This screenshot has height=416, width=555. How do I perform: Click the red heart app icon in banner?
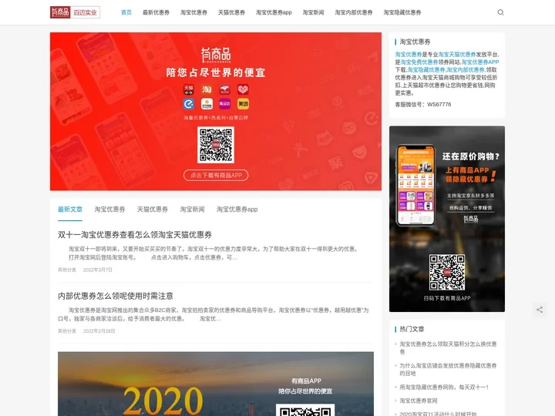point(243,89)
